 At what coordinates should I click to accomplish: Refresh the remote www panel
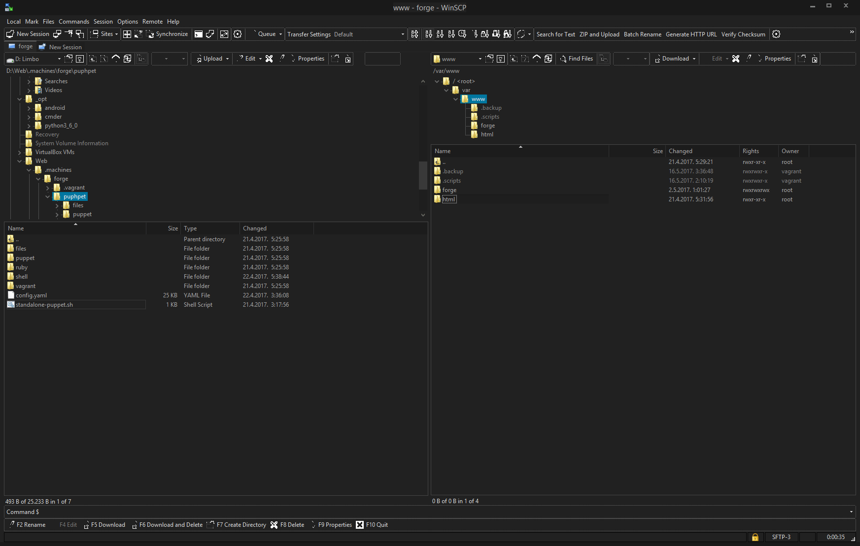[x=548, y=59]
